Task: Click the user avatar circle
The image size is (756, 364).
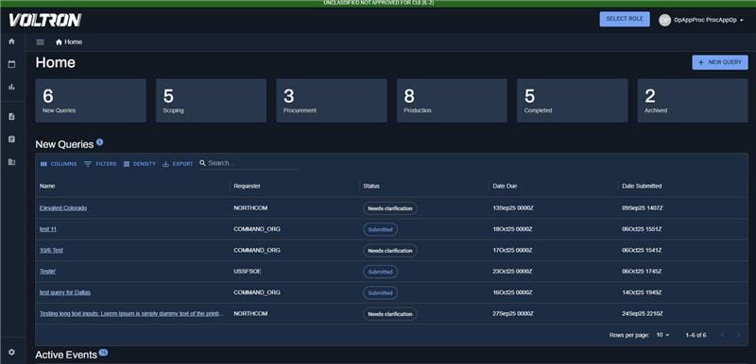Action: click(665, 20)
